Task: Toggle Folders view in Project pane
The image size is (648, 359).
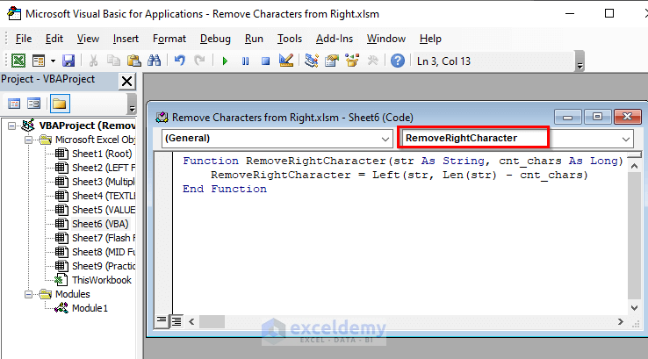Action: click(60, 104)
